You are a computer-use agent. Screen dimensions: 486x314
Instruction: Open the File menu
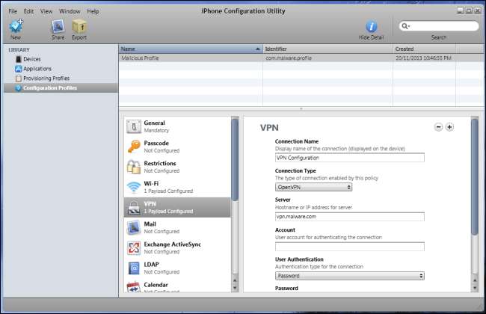tap(13, 11)
